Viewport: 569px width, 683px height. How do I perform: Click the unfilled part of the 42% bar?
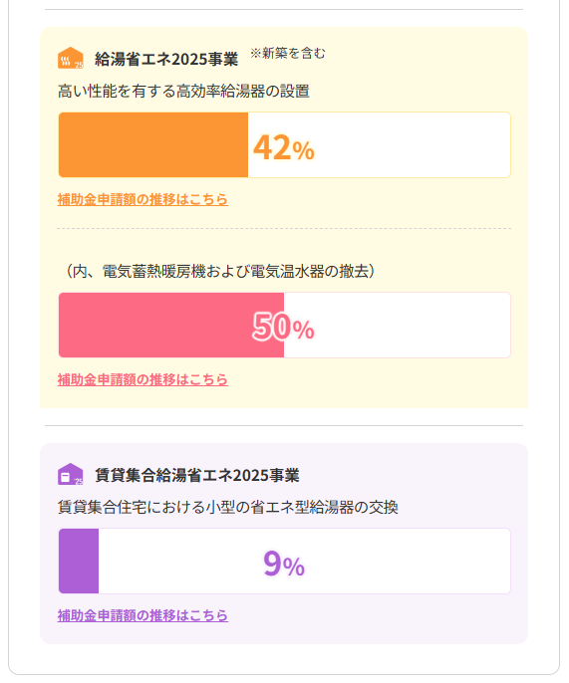click(x=379, y=145)
